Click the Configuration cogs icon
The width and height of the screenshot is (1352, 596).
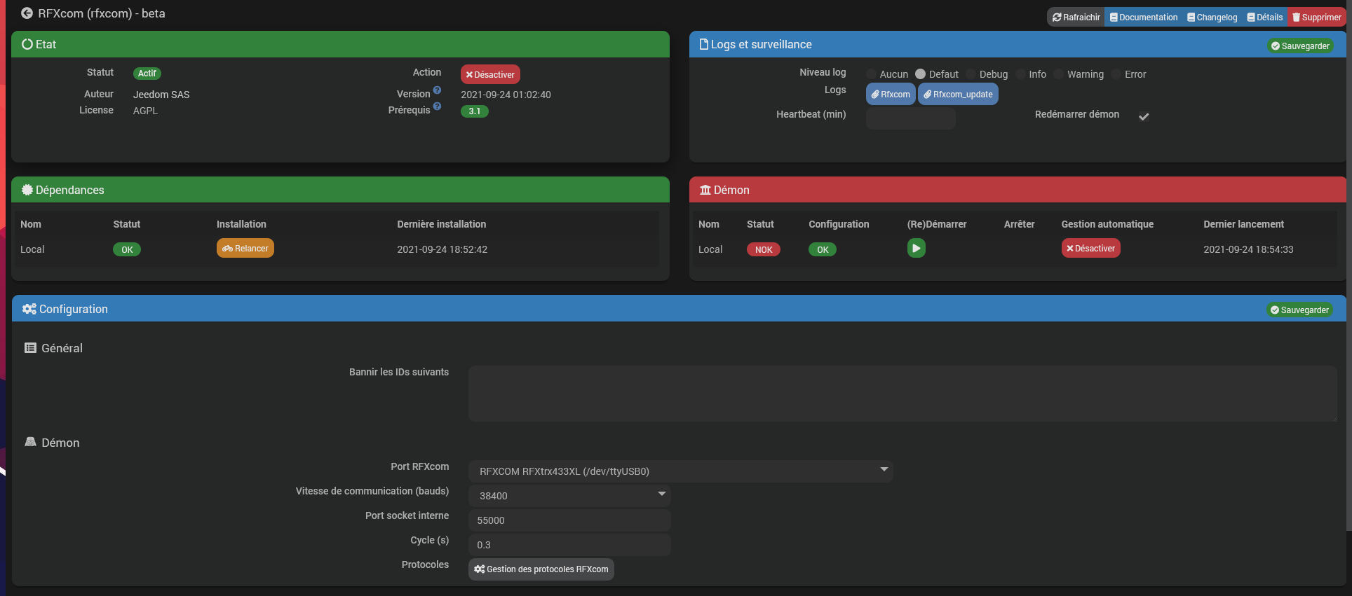[29, 309]
